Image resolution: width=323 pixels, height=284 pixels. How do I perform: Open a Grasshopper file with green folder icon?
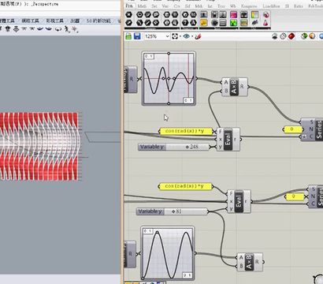tap(128, 36)
